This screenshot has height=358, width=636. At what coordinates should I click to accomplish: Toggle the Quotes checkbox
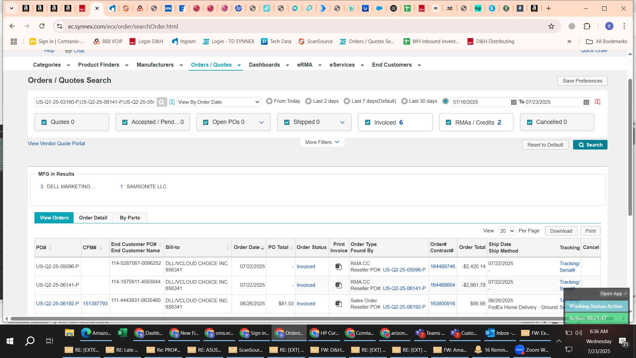(x=44, y=122)
